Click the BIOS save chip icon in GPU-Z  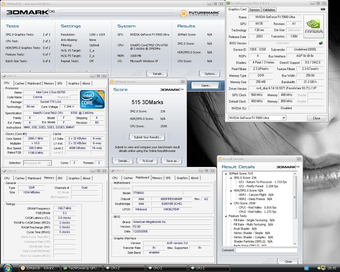321,43
